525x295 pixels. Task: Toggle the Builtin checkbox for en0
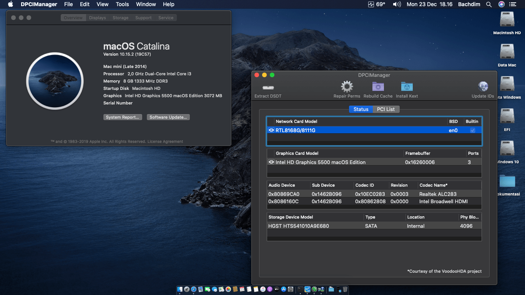point(472,130)
